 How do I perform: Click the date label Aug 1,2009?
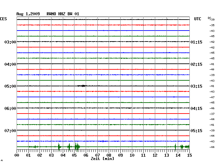pyautogui.click(x=28, y=14)
